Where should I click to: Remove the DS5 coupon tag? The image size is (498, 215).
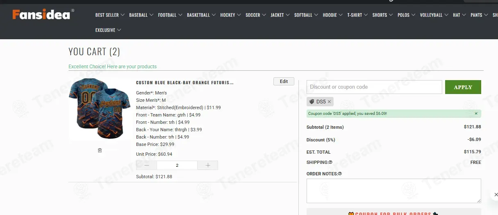point(329,101)
